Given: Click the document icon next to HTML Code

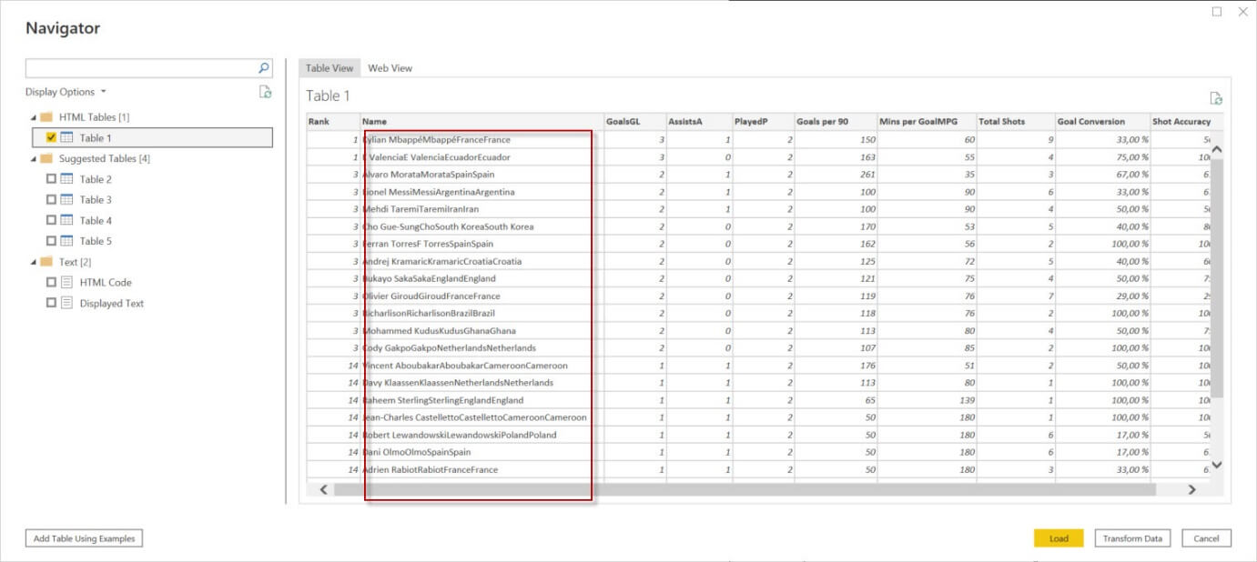Looking at the screenshot, I should point(67,283).
